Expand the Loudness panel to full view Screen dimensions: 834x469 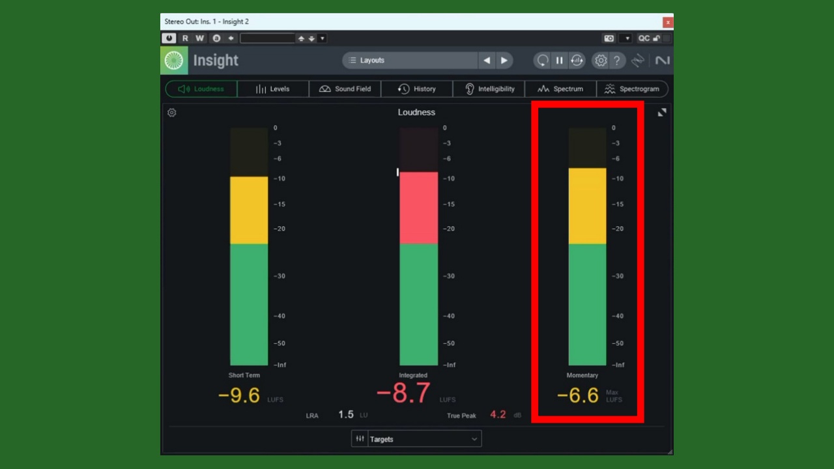point(662,113)
